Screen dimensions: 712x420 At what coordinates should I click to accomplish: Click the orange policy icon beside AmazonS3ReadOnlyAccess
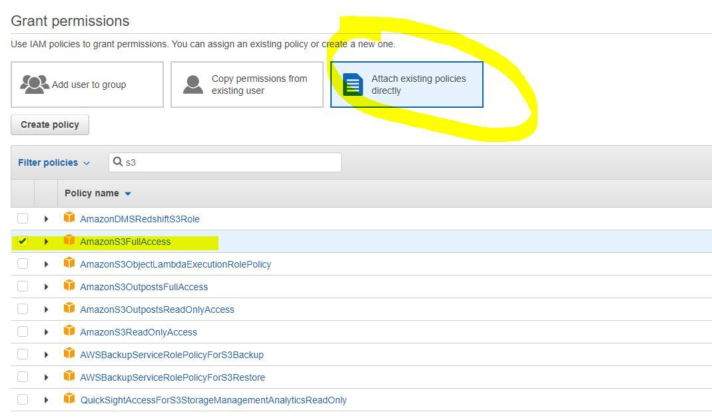tap(69, 331)
